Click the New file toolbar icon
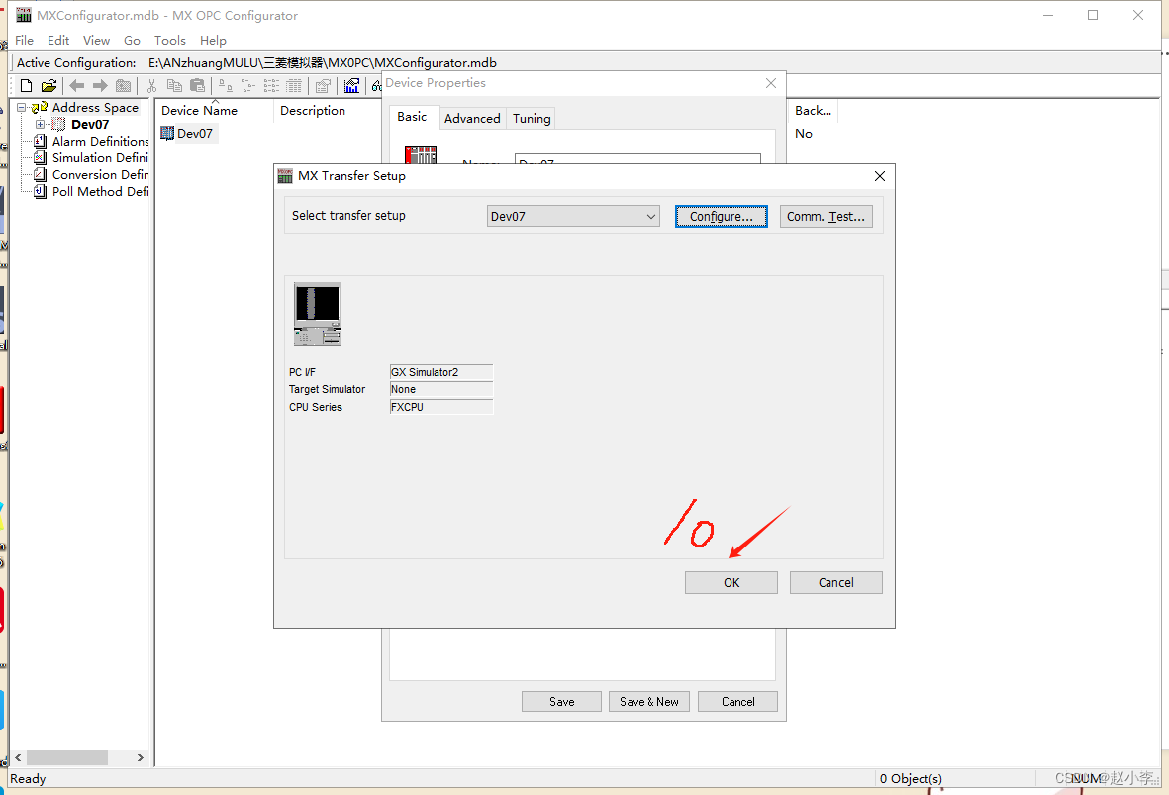Screen dimensions: 1169x795 [x=26, y=86]
